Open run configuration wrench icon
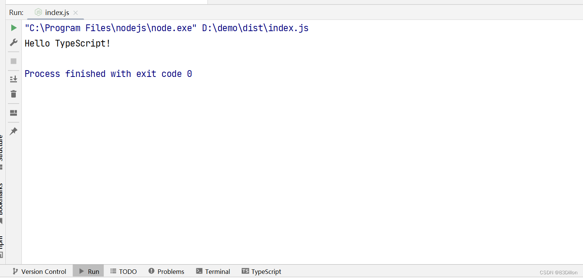The image size is (583, 278). click(14, 42)
